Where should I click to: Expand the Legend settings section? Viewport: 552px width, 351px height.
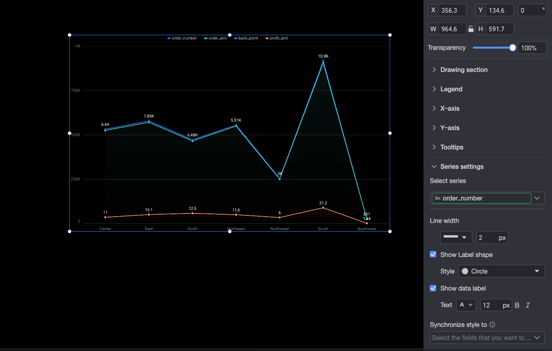tap(488, 89)
